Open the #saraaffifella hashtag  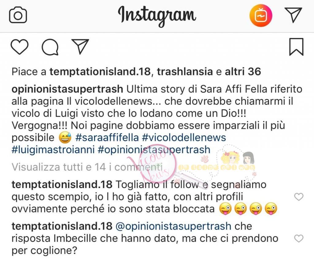tap(107, 138)
